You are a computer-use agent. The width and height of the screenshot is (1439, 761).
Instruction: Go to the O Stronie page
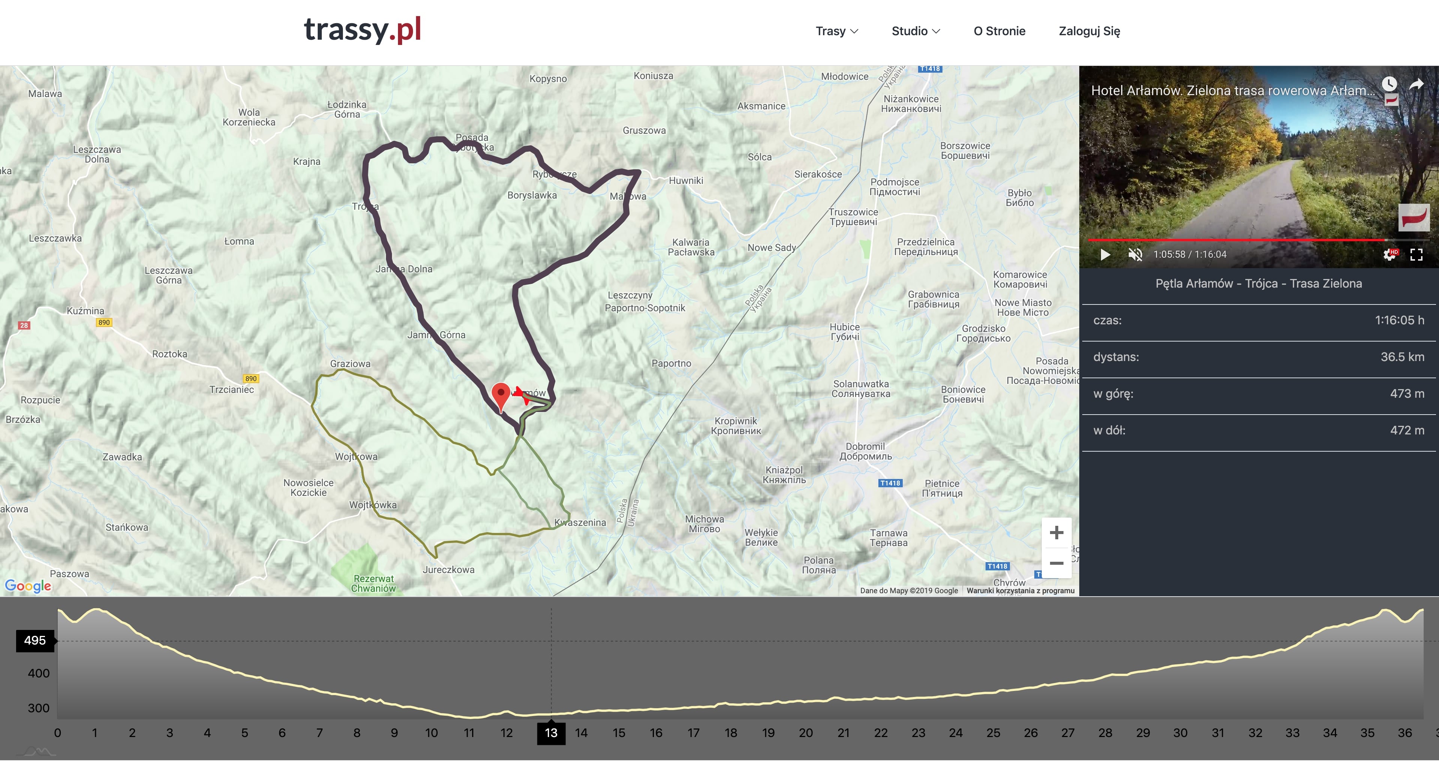[999, 31]
